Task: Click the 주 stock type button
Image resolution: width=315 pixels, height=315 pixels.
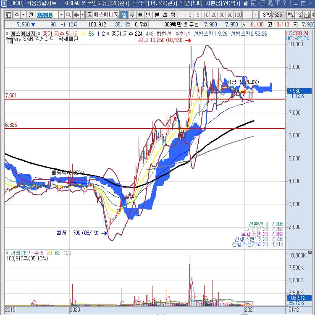Action: pyautogui.click(x=17, y=15)
